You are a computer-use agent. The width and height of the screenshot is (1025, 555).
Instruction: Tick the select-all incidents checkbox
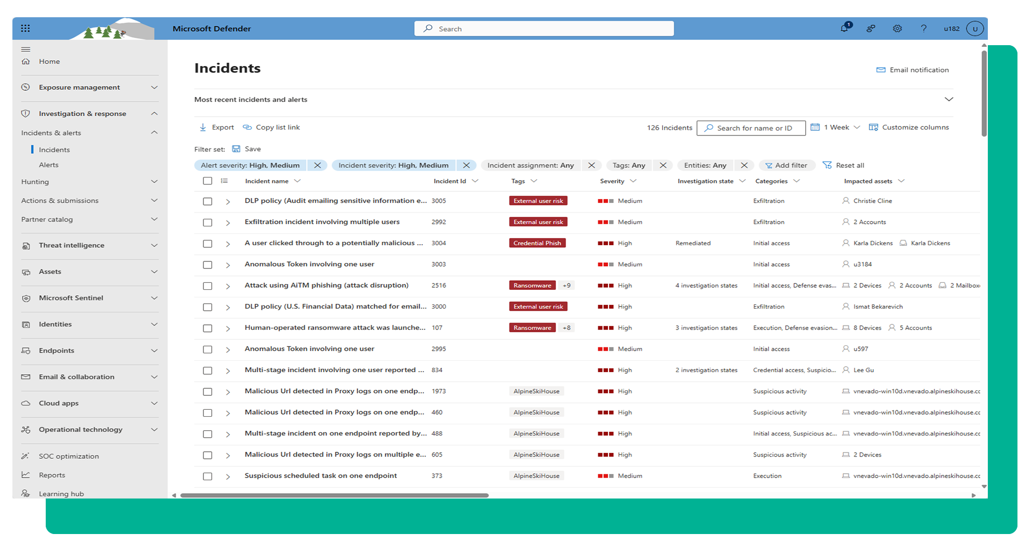[207, 181]
